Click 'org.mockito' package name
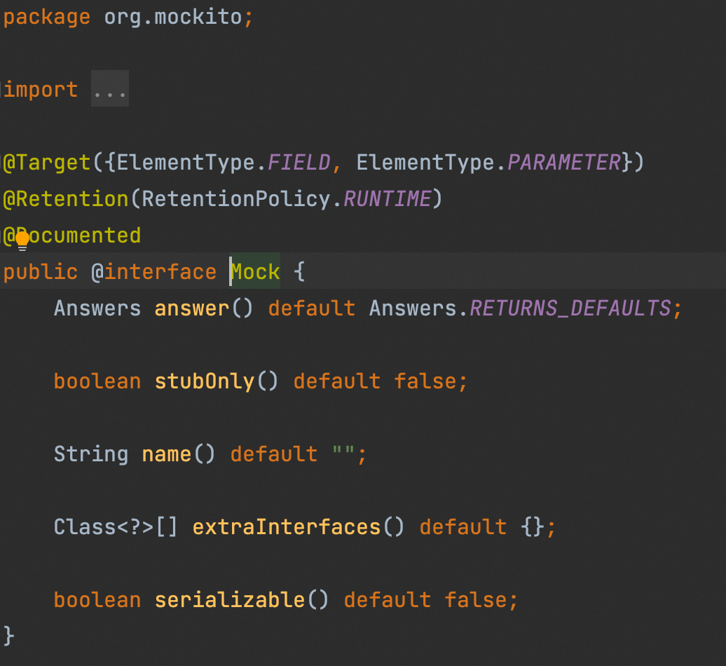The image size is (726, 666). tap(173, 17)
